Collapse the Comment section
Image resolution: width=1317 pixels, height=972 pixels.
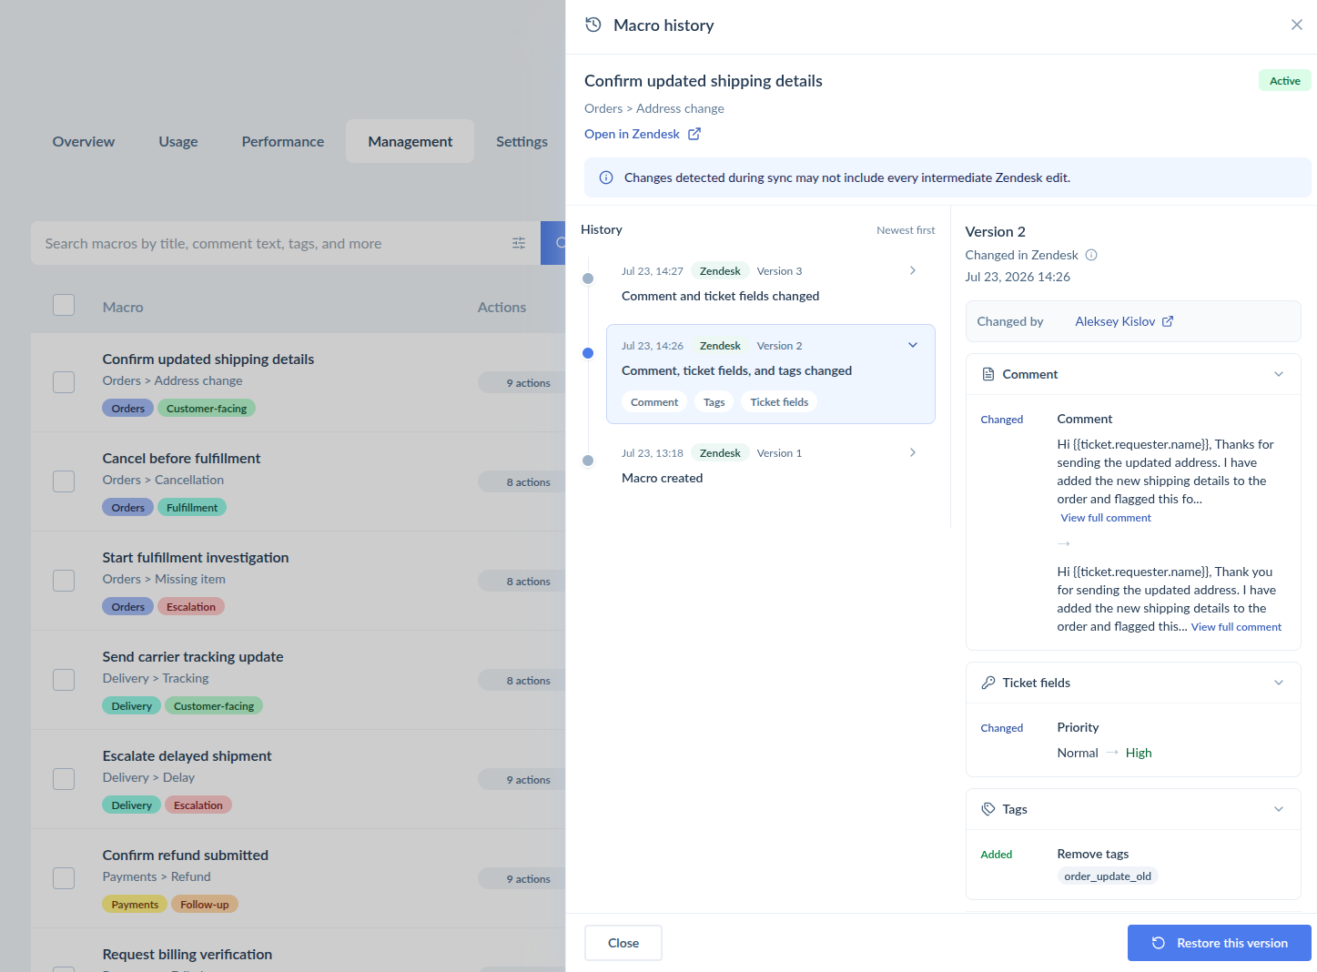(1279, 374)
